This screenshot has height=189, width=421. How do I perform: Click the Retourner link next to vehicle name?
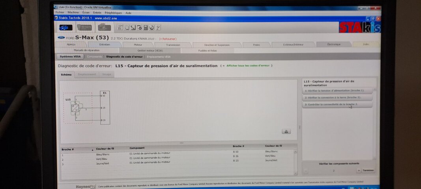168,39
